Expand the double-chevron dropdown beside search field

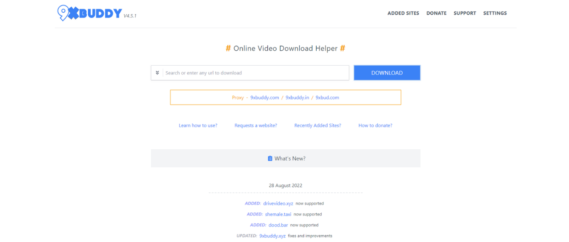(157, 73)
